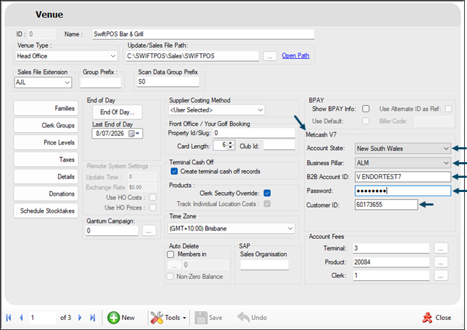Close the Venue window
467x330 pixels.
436,317
